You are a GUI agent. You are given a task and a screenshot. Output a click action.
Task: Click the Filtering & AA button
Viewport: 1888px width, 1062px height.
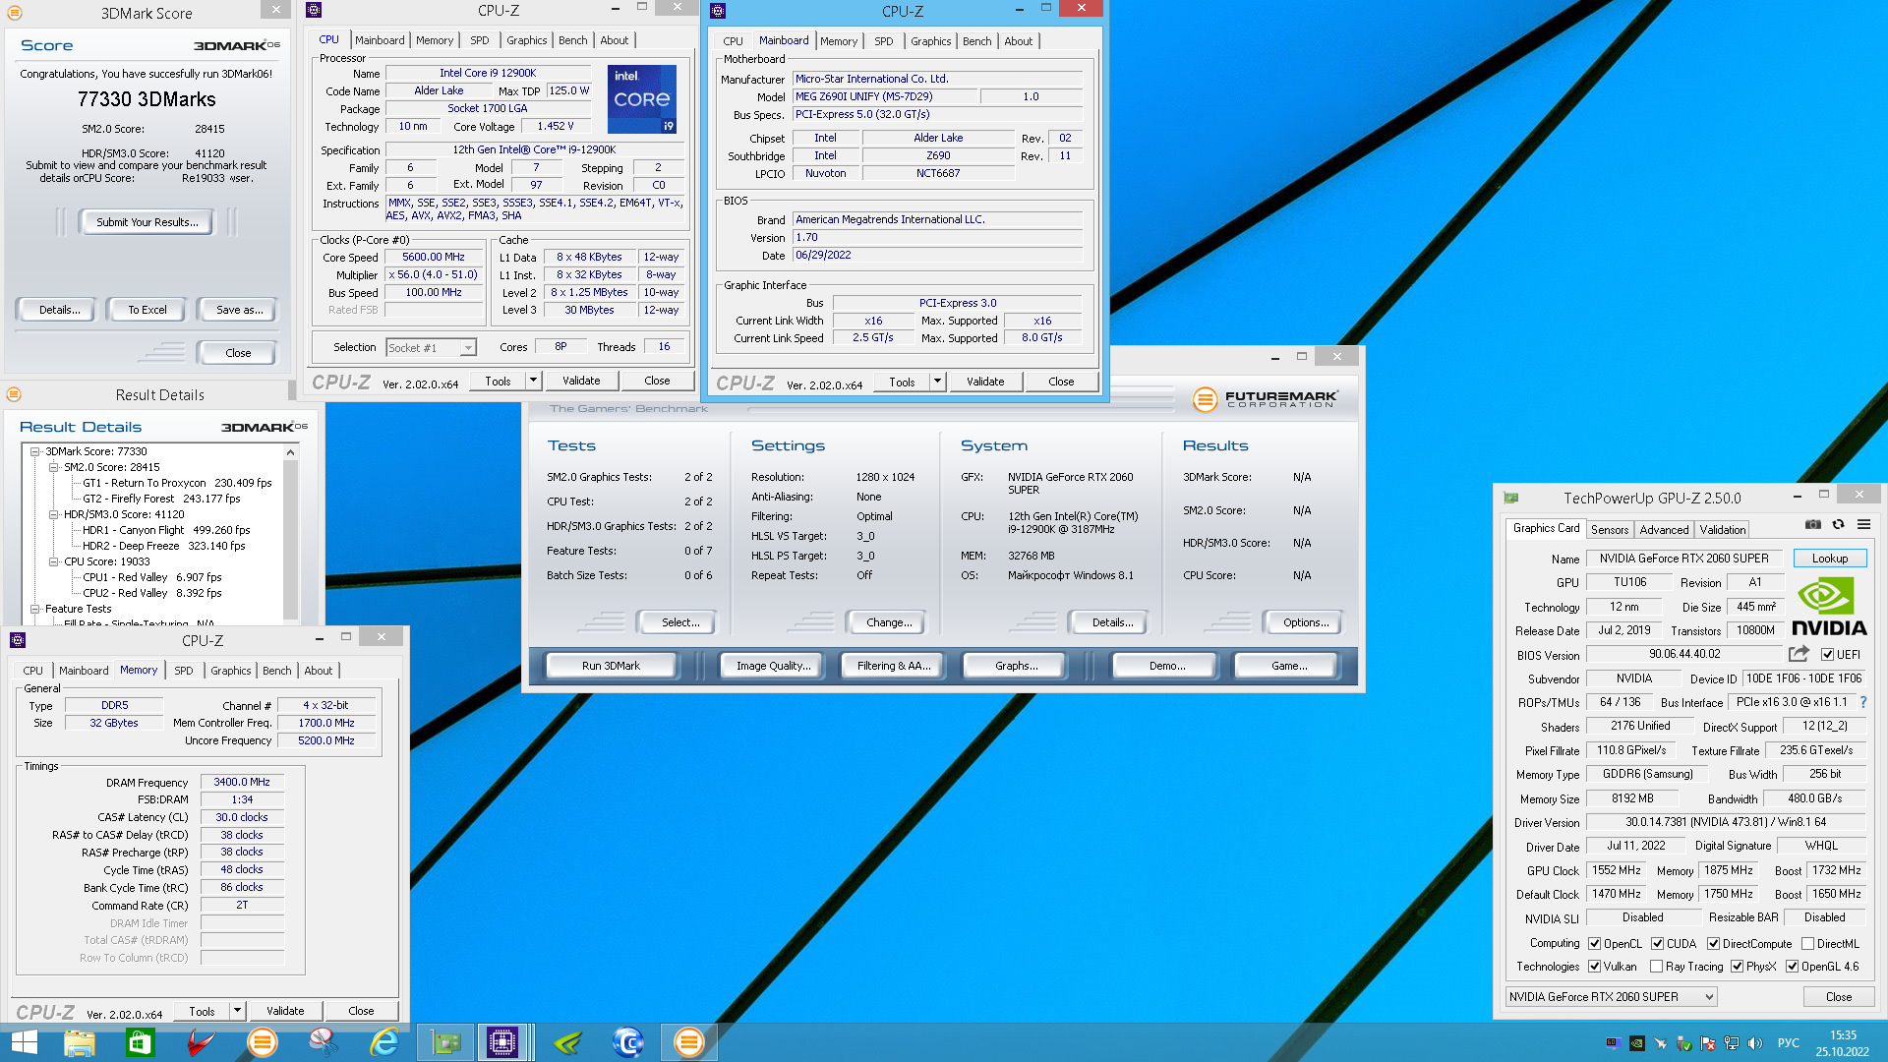click(x=894, y=666)
